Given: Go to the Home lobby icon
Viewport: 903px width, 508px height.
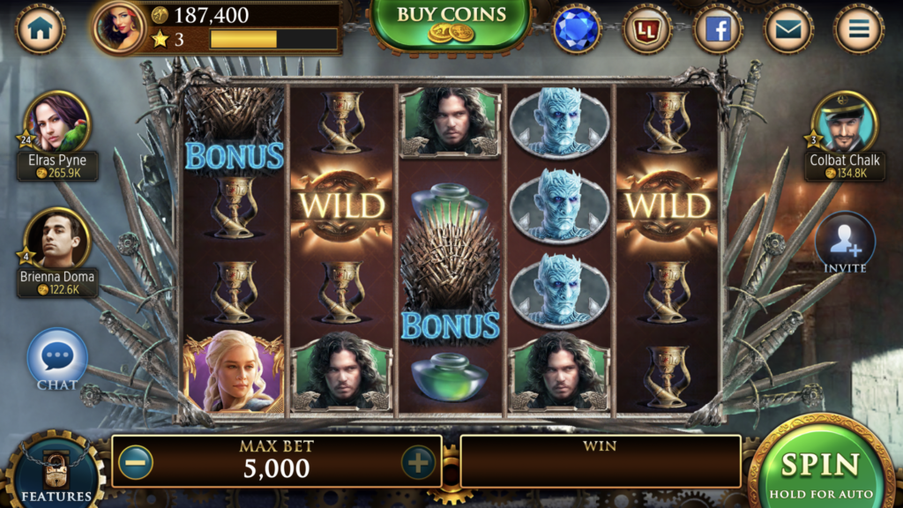Looking at the screenshot, I should [x=40, y=29].
